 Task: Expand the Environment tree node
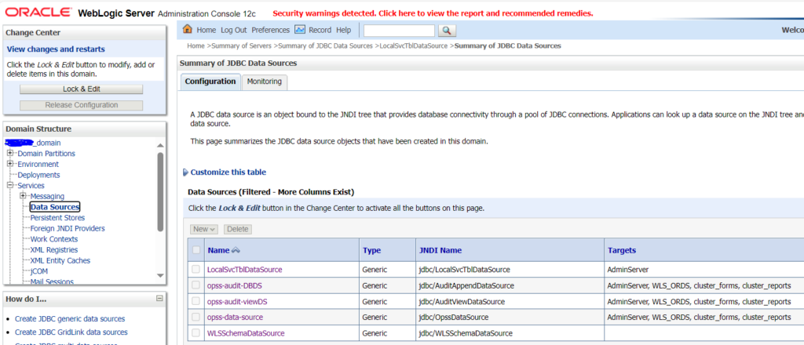coord(9,164)
